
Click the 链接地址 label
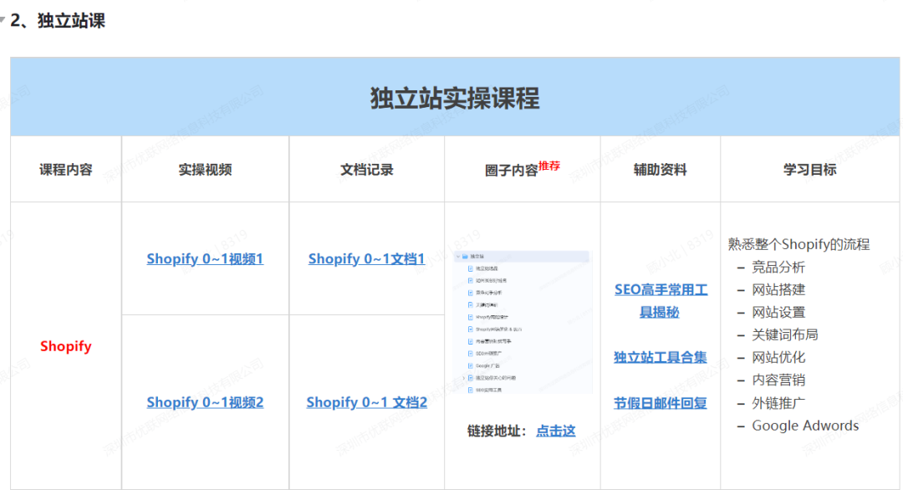497,431
